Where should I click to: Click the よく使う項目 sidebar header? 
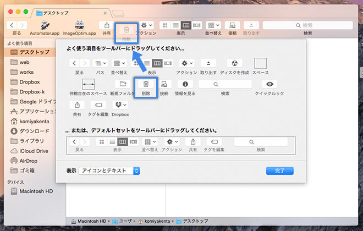click(x=20, y=43)
